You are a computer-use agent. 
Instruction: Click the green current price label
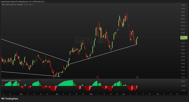[184, 38]
